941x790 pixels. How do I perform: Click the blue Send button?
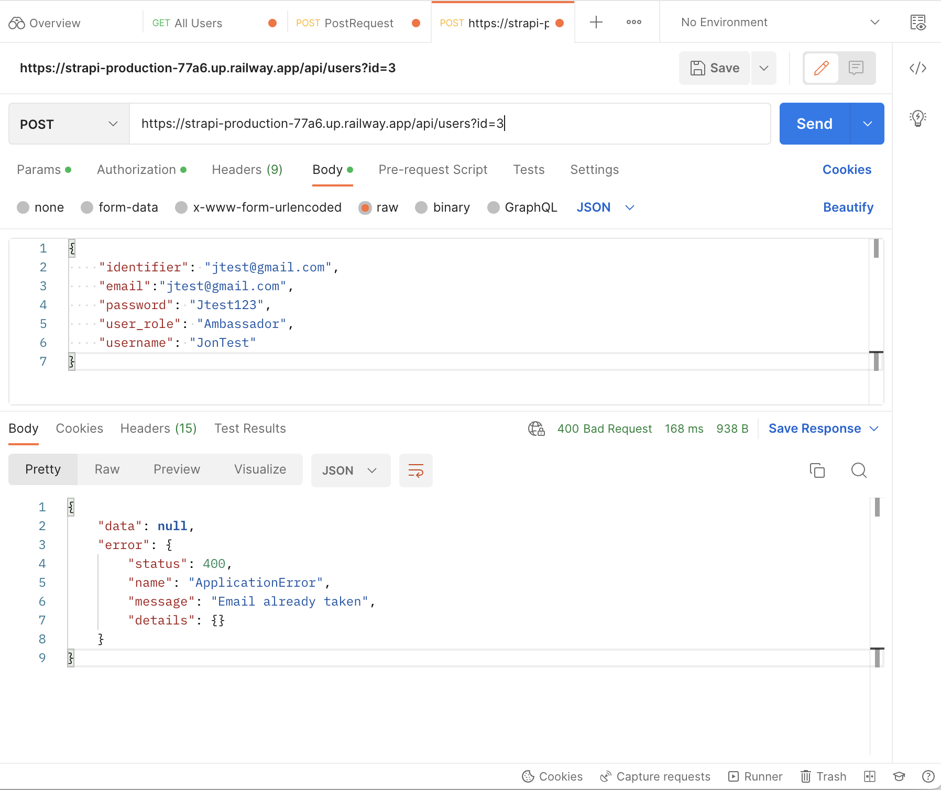pos(814,124)
